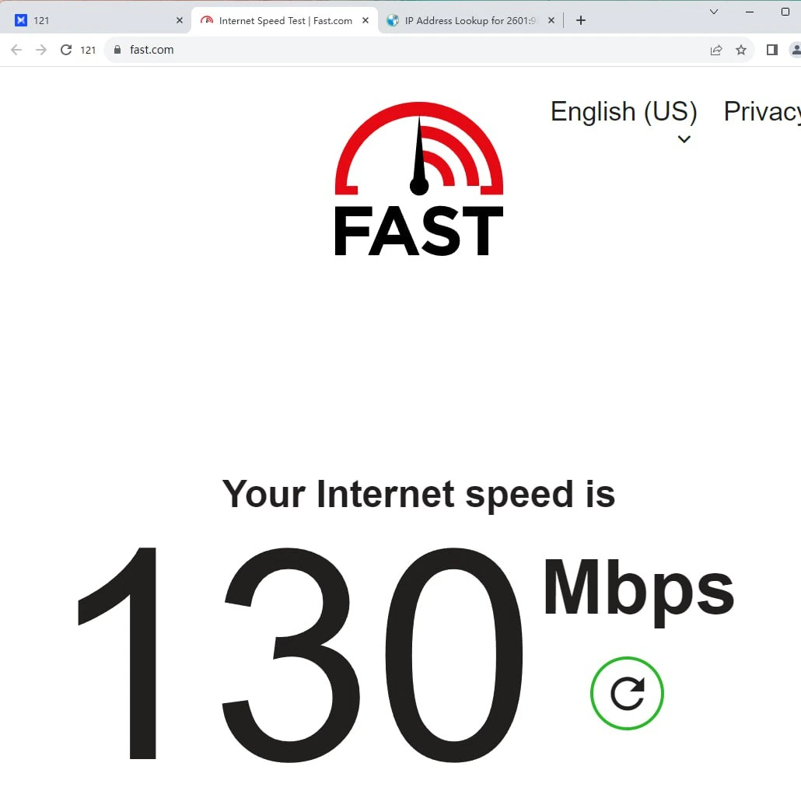Screen dimensions: 801x798
Task: Click the FAST speedometer logo
Action: pos(419,178)
